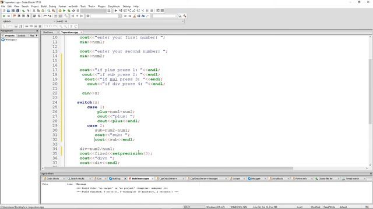
Task: Click the editor vertical scrollbar thumb
Action: point(371,91)
